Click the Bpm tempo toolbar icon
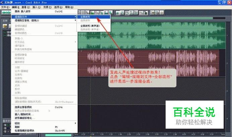 coord(136,13)
